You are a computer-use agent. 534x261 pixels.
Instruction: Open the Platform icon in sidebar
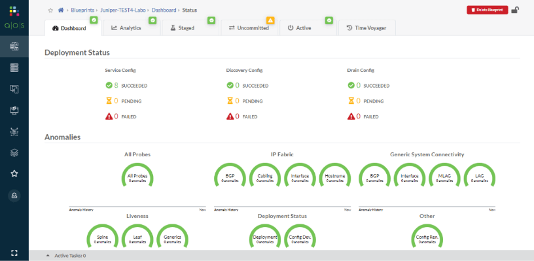14,152
